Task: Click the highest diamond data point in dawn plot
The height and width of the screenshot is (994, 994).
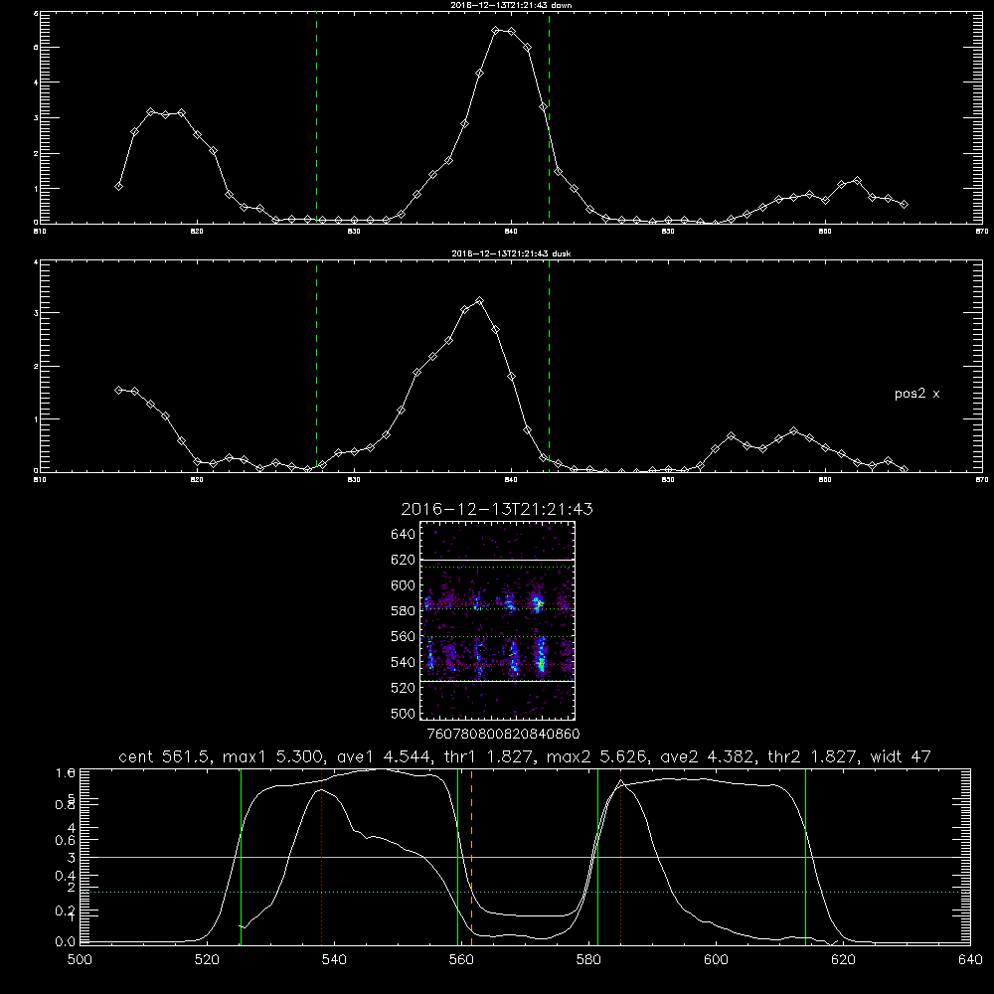Action: (x=496, y=31)
